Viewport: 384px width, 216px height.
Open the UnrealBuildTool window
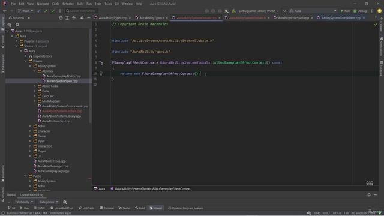tap(62, 208)
